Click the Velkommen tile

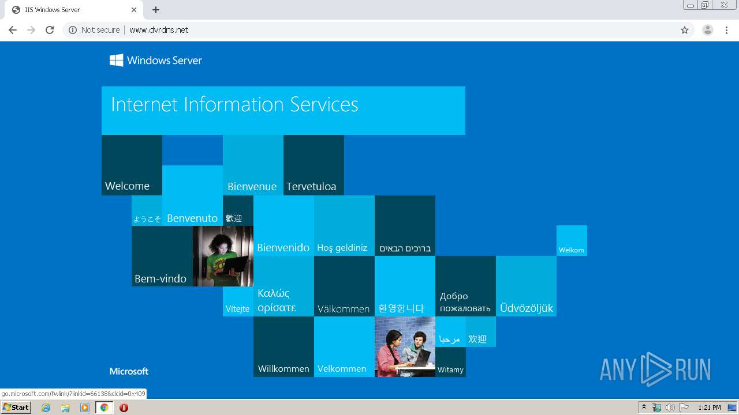point(344,346)
